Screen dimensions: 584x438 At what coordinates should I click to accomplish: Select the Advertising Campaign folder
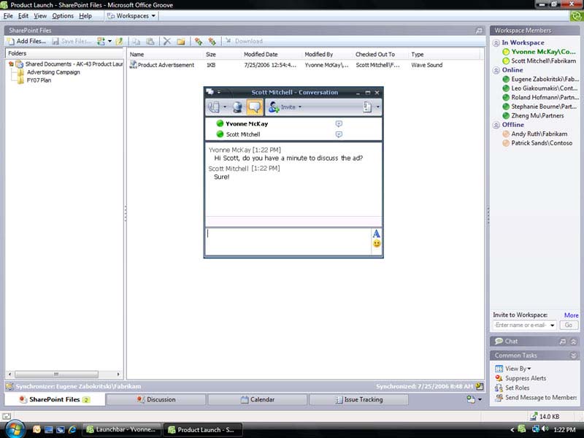tap(53, 72)
